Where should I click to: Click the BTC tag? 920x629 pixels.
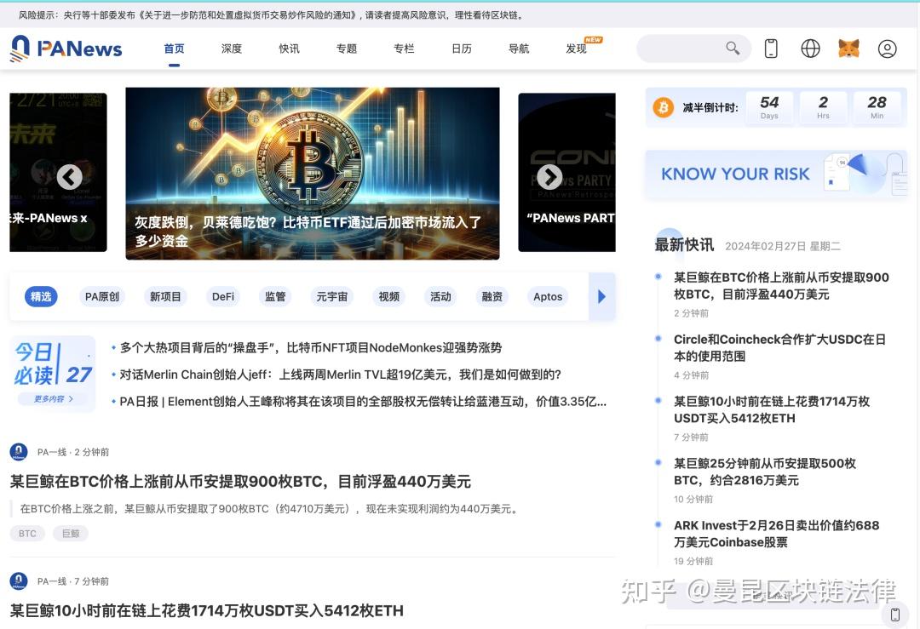click(27, 534)
